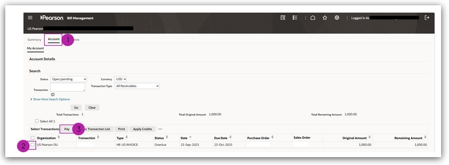Open the My Account sub-tab
This screenshot has height=165, width=449.
36,48
